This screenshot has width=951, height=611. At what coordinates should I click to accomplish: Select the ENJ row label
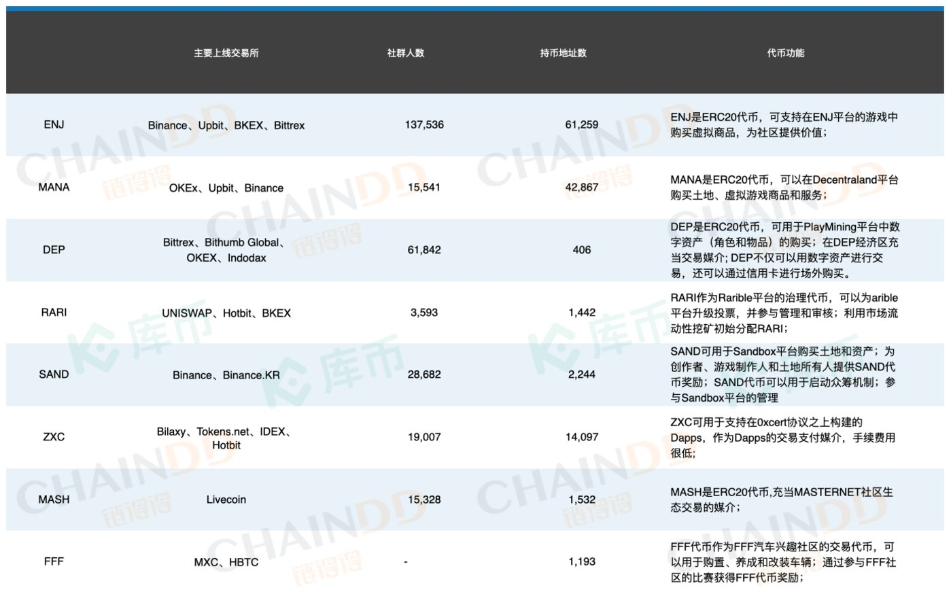54,124
